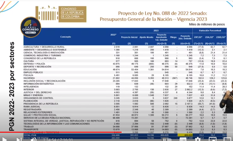Select the 'EMPLEO PÚBLICO' row label
Viewport: 233px width, 141px height.
pos(33,72)
